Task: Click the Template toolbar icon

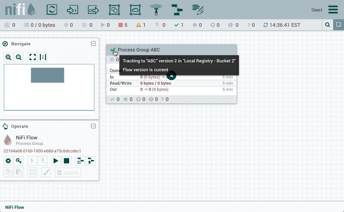Action: coord(177,10)
